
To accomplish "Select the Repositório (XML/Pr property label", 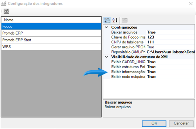I will tap(128, 52).
